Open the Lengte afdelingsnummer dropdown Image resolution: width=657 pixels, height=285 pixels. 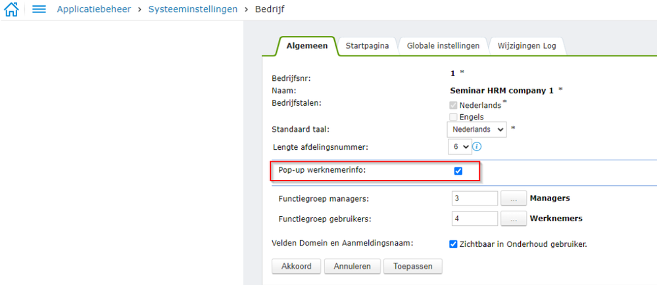point(460,146)
